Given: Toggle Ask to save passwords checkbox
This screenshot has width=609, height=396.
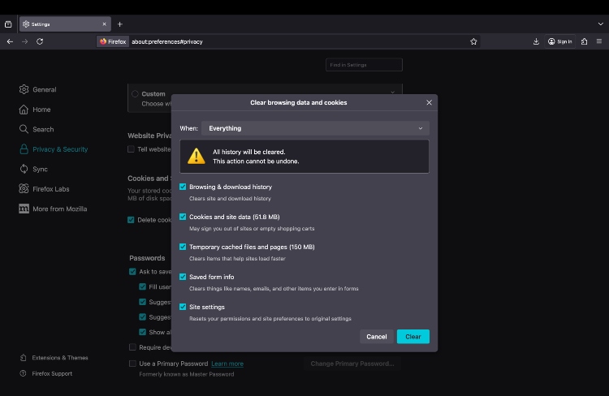Looking at the screenshot, I should point(132,271).
